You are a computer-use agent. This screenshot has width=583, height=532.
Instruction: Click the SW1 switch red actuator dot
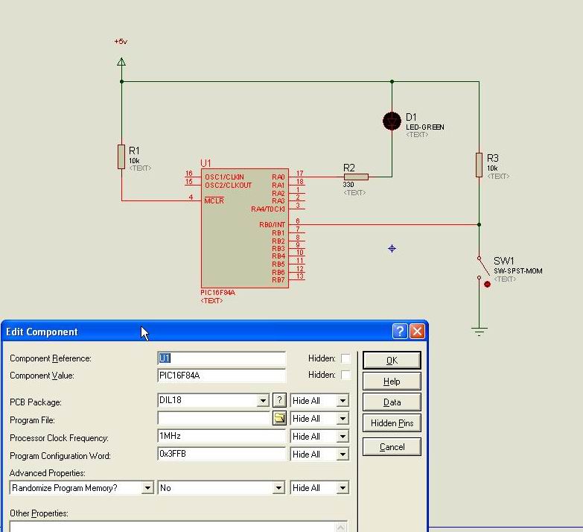(x=488, y=284)
